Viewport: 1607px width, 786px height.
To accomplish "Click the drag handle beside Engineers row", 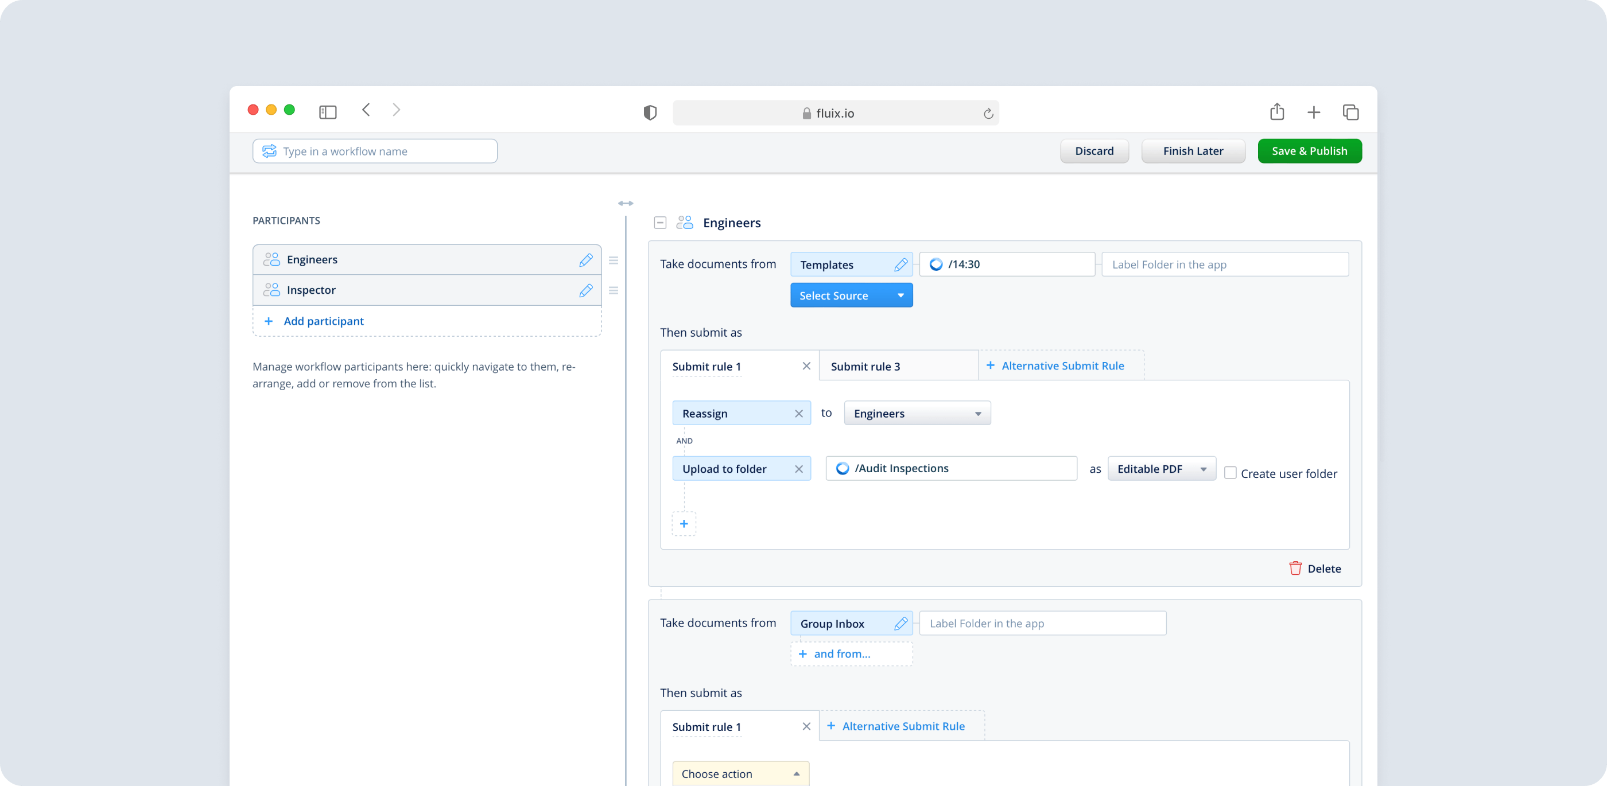I will [x=613, y=260].
